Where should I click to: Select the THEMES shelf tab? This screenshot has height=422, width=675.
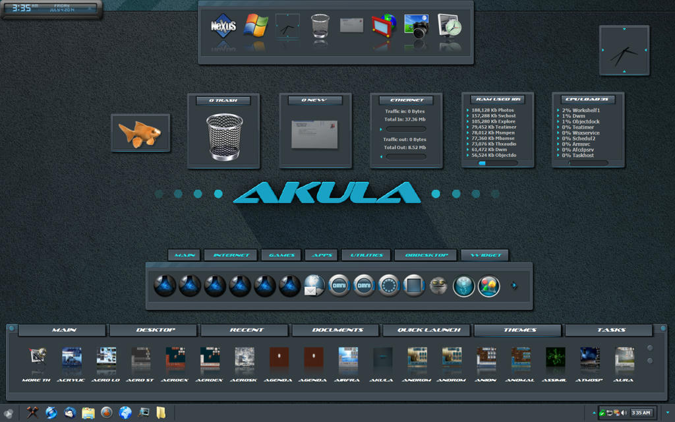(519, 330)
